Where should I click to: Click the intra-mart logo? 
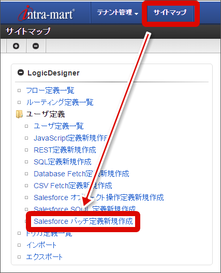point(47,13)
